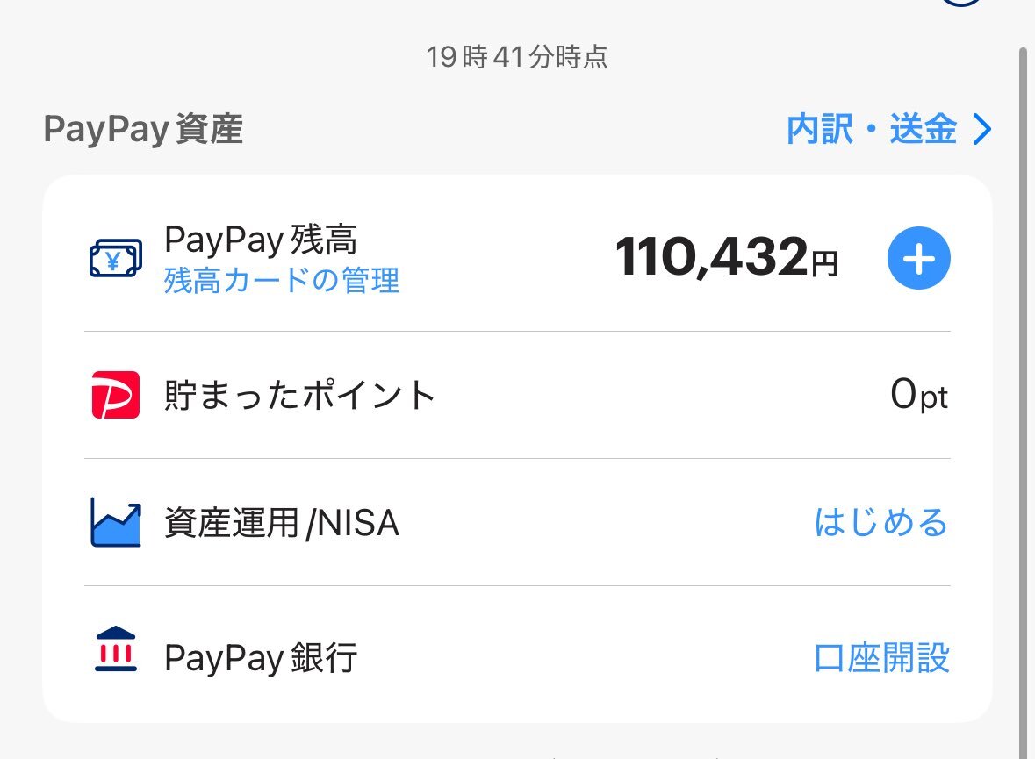
Task: Tap the PayPay Bank building icon
Action: pyautogui.click(x=115, y=649)
